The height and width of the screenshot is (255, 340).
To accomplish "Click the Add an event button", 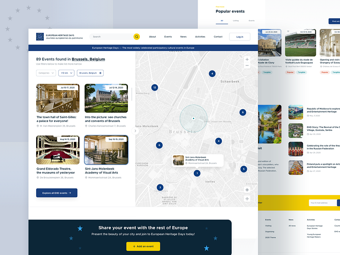I will coord(143,246).
